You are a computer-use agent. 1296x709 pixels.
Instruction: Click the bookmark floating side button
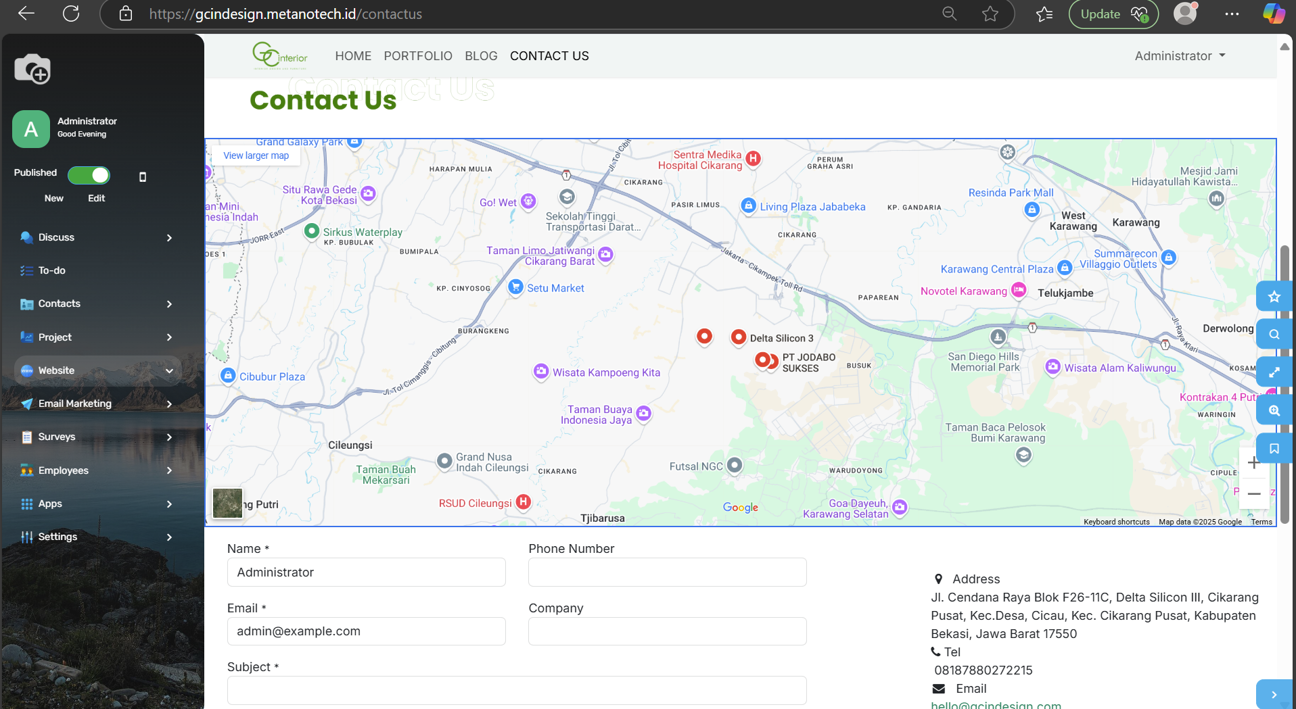[1274, 448]
